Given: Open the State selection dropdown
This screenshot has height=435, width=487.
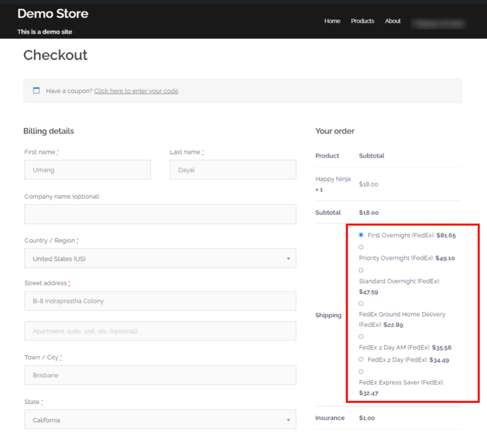Looking at the screenshot, I should (160, 419).
